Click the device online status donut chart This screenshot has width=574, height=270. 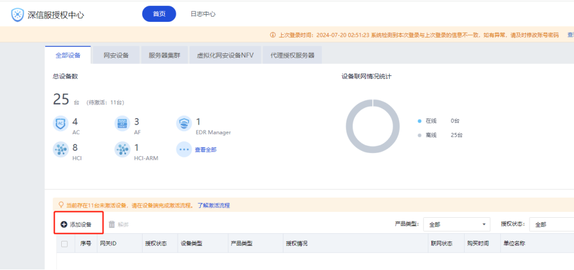click(372, 127)
